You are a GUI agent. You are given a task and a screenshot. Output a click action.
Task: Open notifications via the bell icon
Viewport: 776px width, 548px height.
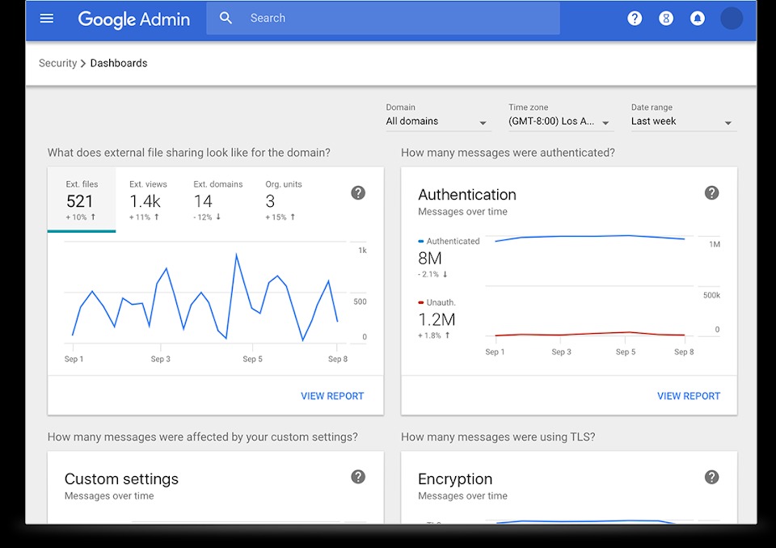click(697, 18)
